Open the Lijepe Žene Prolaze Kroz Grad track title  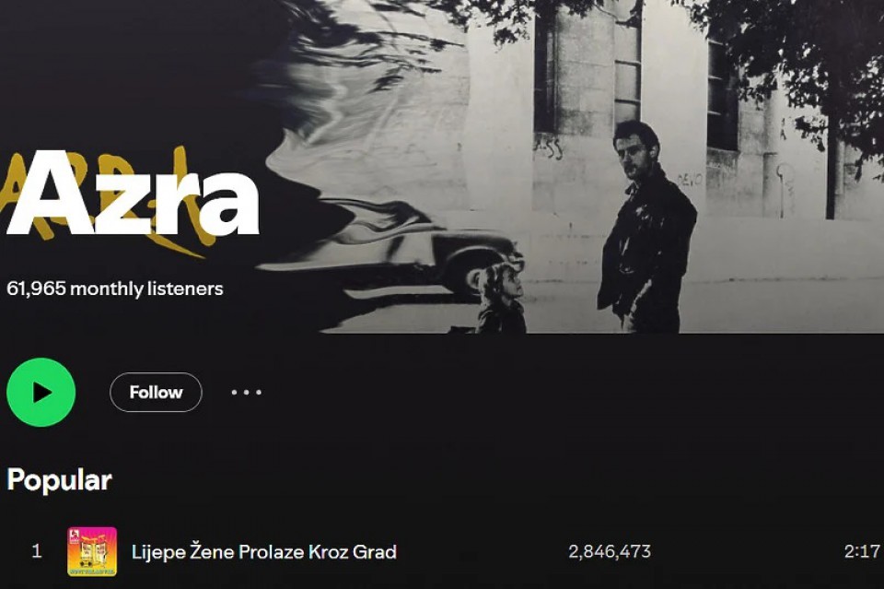(264, 552)
